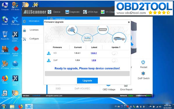Click the blue Upgrade button
The height and width of the screenshot is (109, 174).
pyautogui.click(x=87, y=81)
